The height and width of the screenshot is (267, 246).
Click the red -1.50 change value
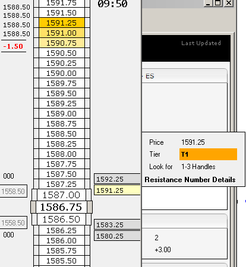(x=13, y=46)
